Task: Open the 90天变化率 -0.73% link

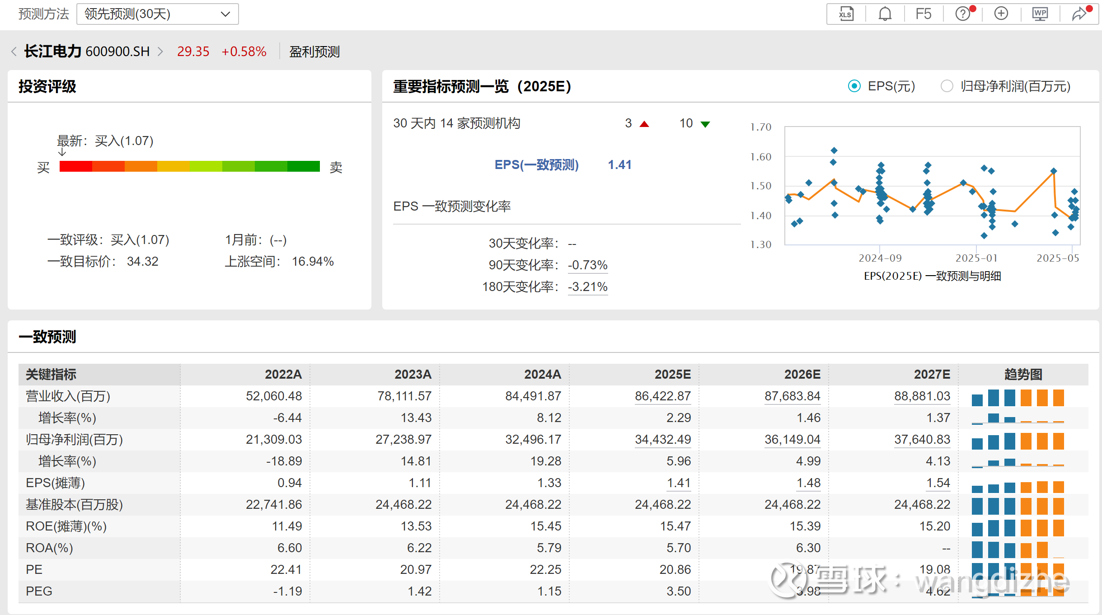Action: point(587,265)
